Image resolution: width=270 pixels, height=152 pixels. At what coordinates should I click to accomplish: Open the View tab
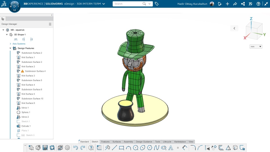point(191,142)
